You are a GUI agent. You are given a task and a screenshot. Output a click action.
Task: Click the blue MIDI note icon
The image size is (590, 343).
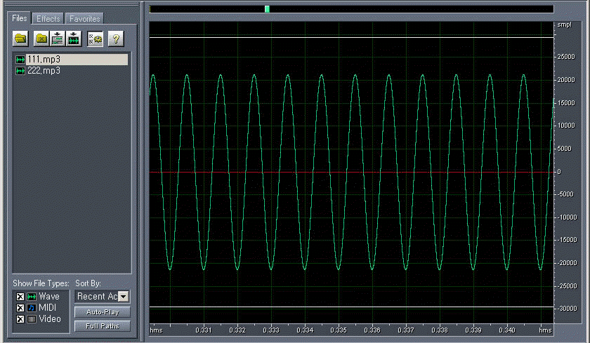coord(32,308)
